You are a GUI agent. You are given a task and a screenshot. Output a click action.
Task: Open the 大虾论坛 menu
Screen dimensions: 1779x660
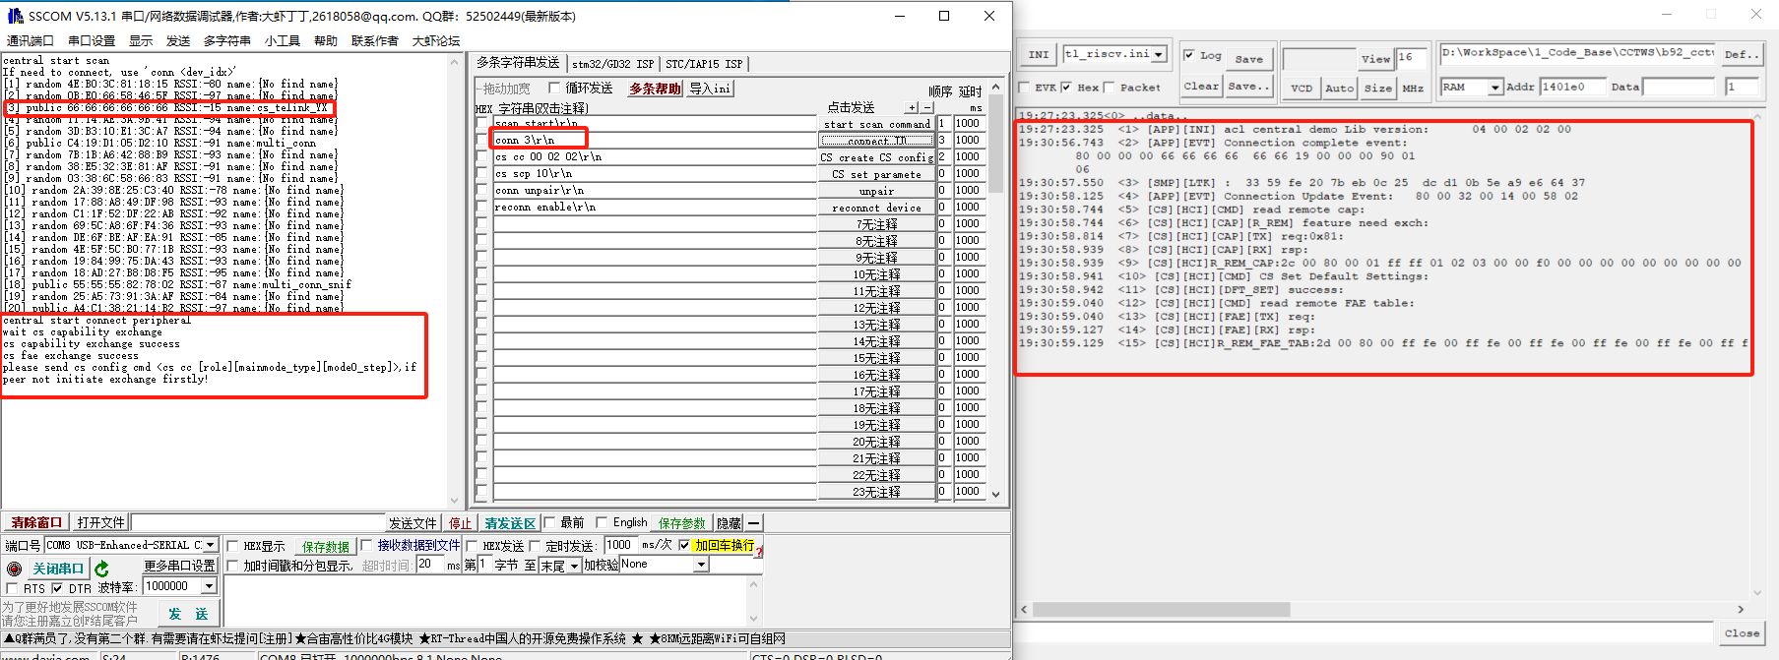point(436,40)
